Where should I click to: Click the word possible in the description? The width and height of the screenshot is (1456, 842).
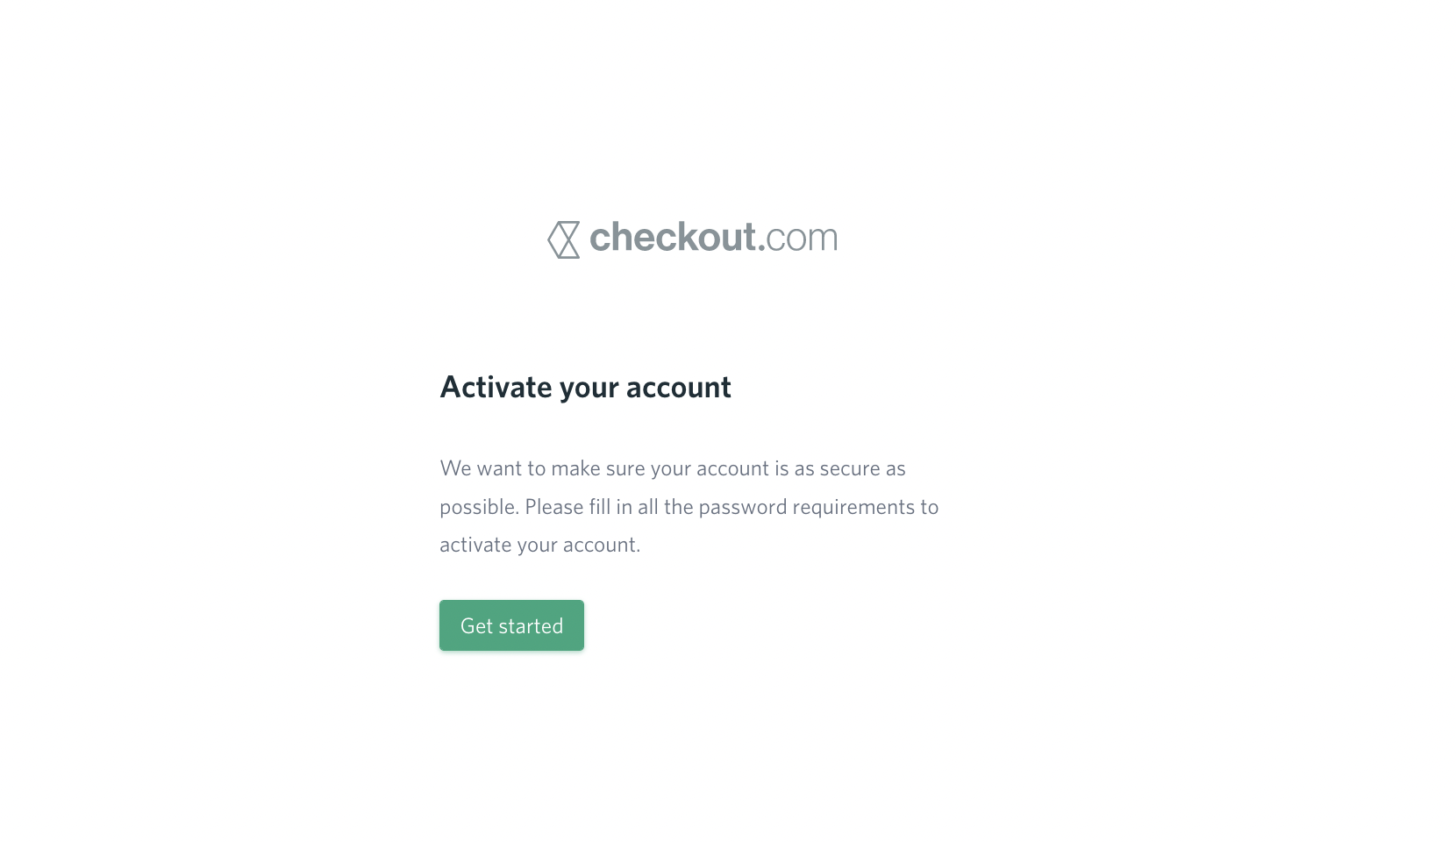pos(479,508)
